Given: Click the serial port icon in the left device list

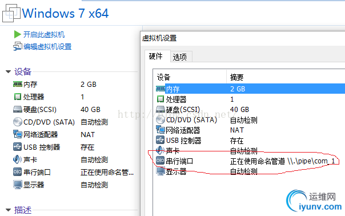Looking at the screenshot, I should tap(17, 172).
